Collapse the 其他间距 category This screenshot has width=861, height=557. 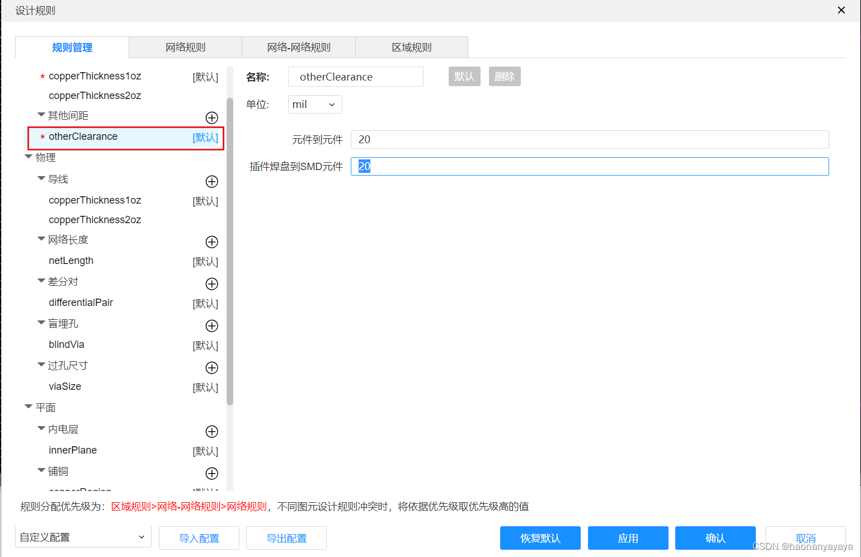click(x=41, y=115)
